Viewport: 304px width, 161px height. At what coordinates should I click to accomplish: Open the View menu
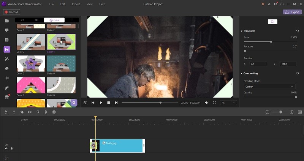click(90, 4)
